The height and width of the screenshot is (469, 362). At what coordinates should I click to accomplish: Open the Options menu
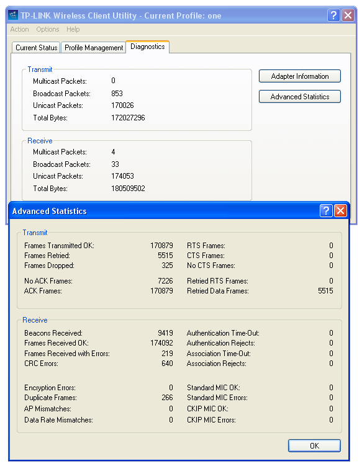click(x=48, y=29)
